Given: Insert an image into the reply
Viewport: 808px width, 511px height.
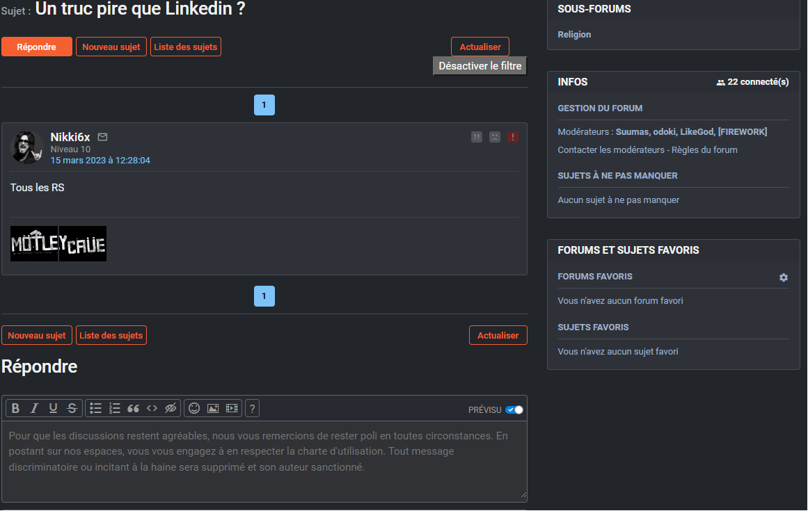Looking at the screenshot, I should tap(213, 409).
